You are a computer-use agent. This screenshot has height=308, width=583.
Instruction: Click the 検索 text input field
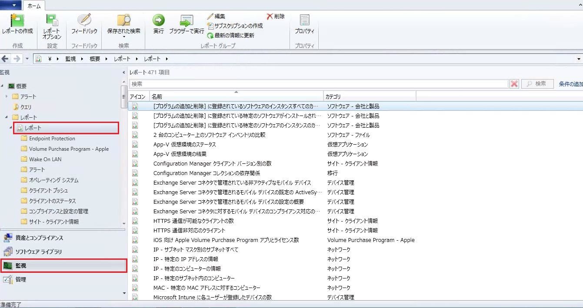click(x=319, y=84)
